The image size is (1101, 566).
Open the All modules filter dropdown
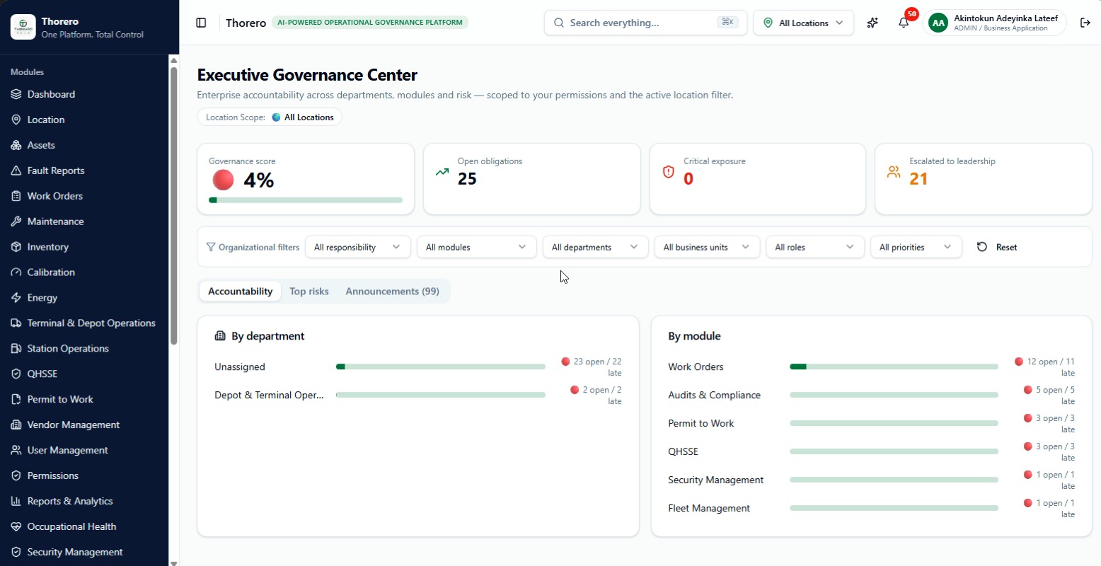476,247
